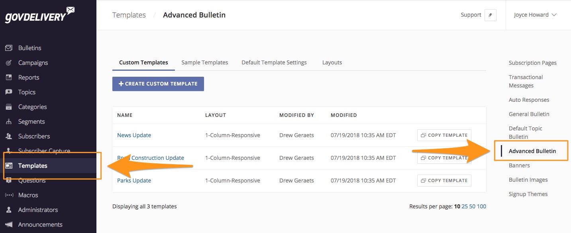Open the Parks Update template
Image resolution: width=571 pixels, height=233 pixels.
point(134,180)
